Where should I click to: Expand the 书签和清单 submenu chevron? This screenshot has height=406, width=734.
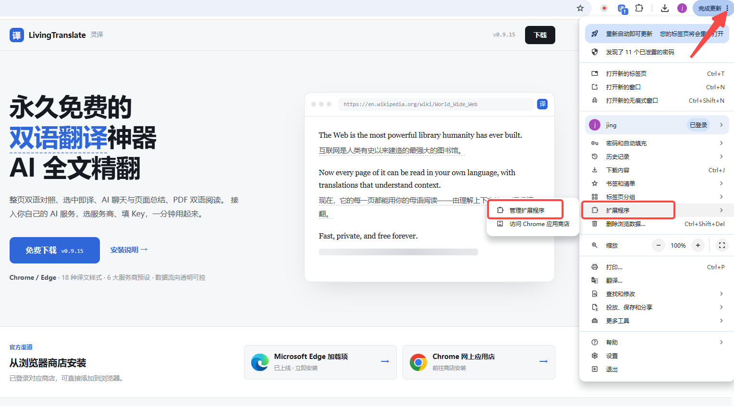[721, 183]
